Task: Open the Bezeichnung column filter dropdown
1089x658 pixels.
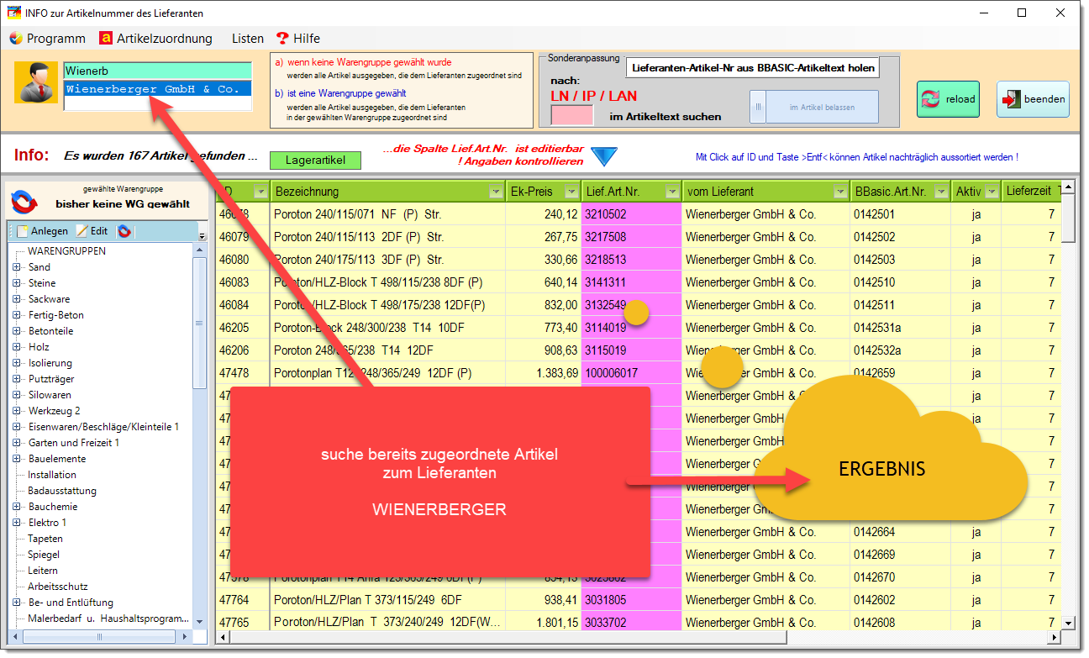Action: click(495, 192)
